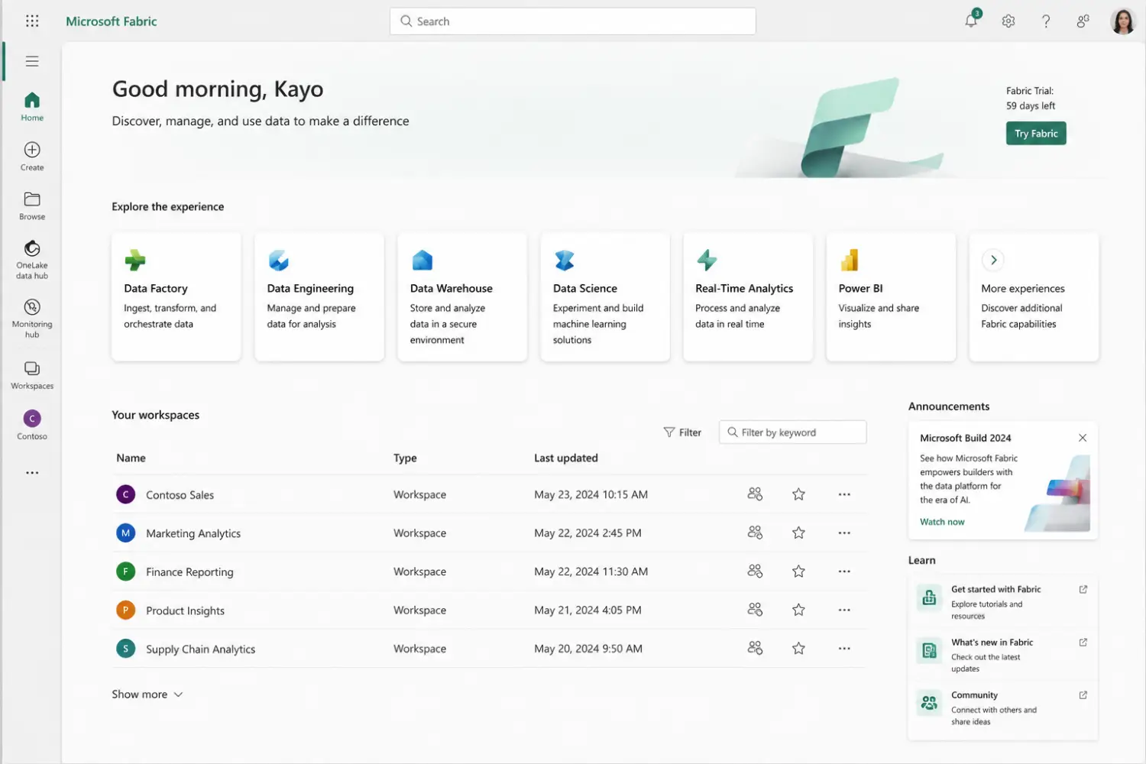Favorite the Product Insights workspace

(x=798, y=610)
